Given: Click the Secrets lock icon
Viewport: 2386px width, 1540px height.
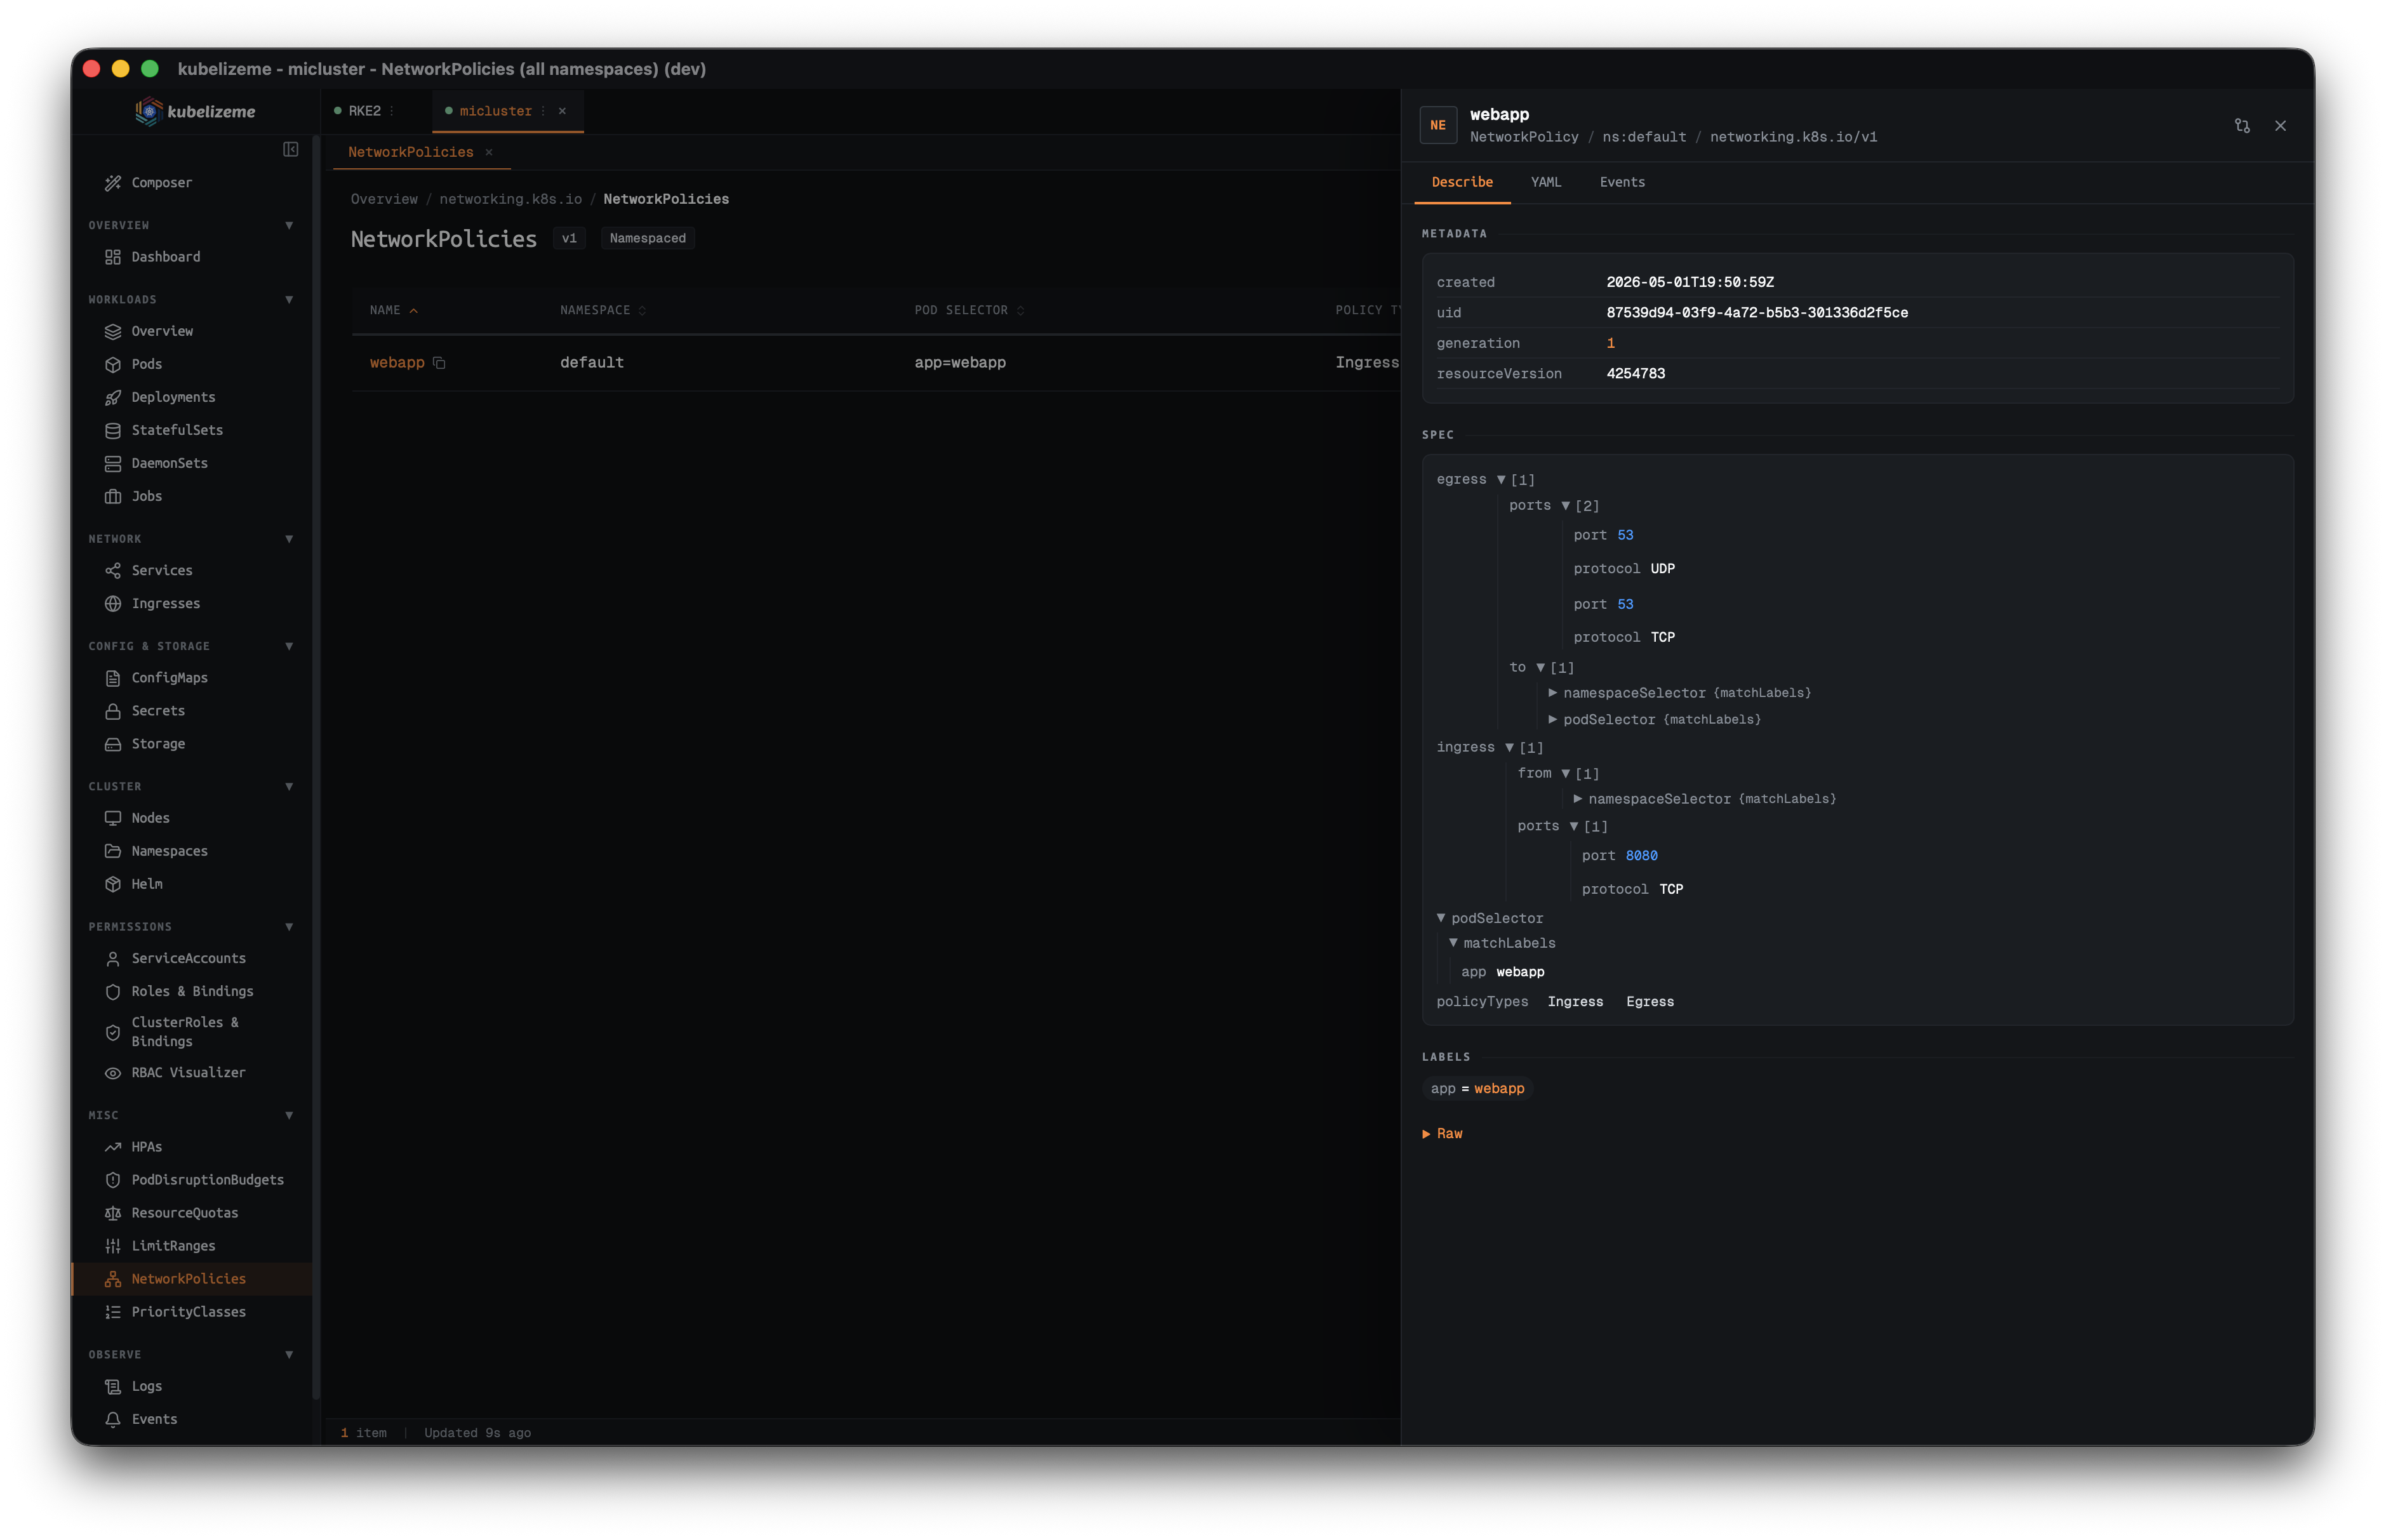Looking at the screenshot, I should tap(113, 711).
